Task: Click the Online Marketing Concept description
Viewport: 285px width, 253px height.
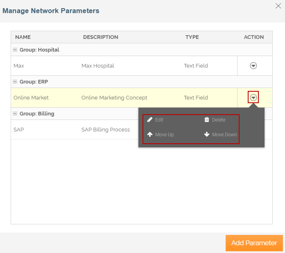Action: pos(114,97)
